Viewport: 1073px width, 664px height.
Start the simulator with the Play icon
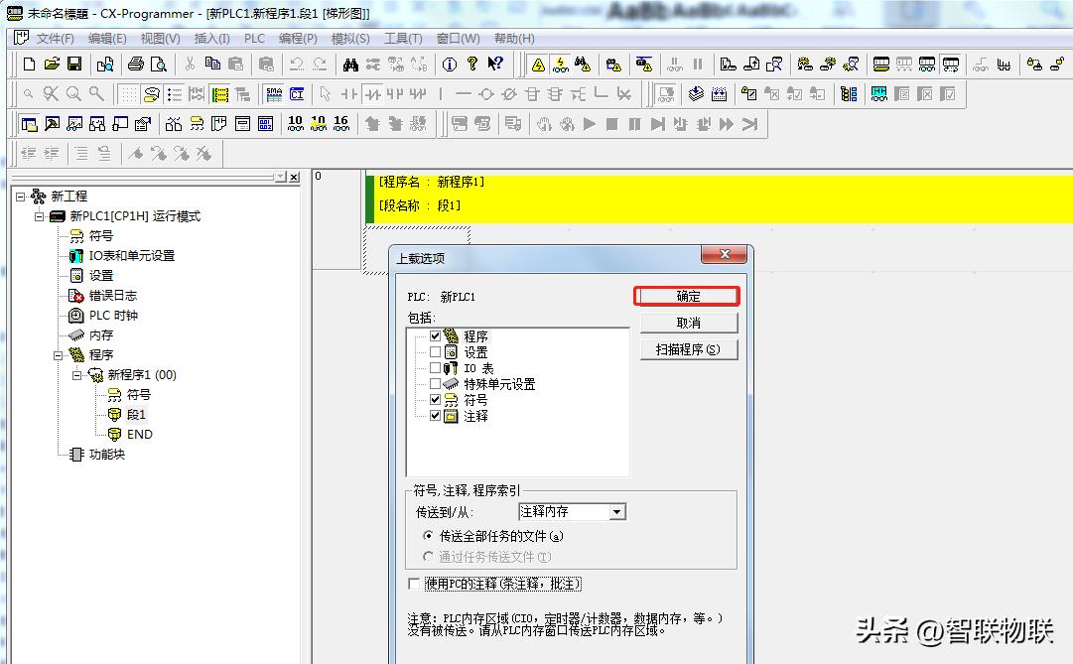pos(589,124)
